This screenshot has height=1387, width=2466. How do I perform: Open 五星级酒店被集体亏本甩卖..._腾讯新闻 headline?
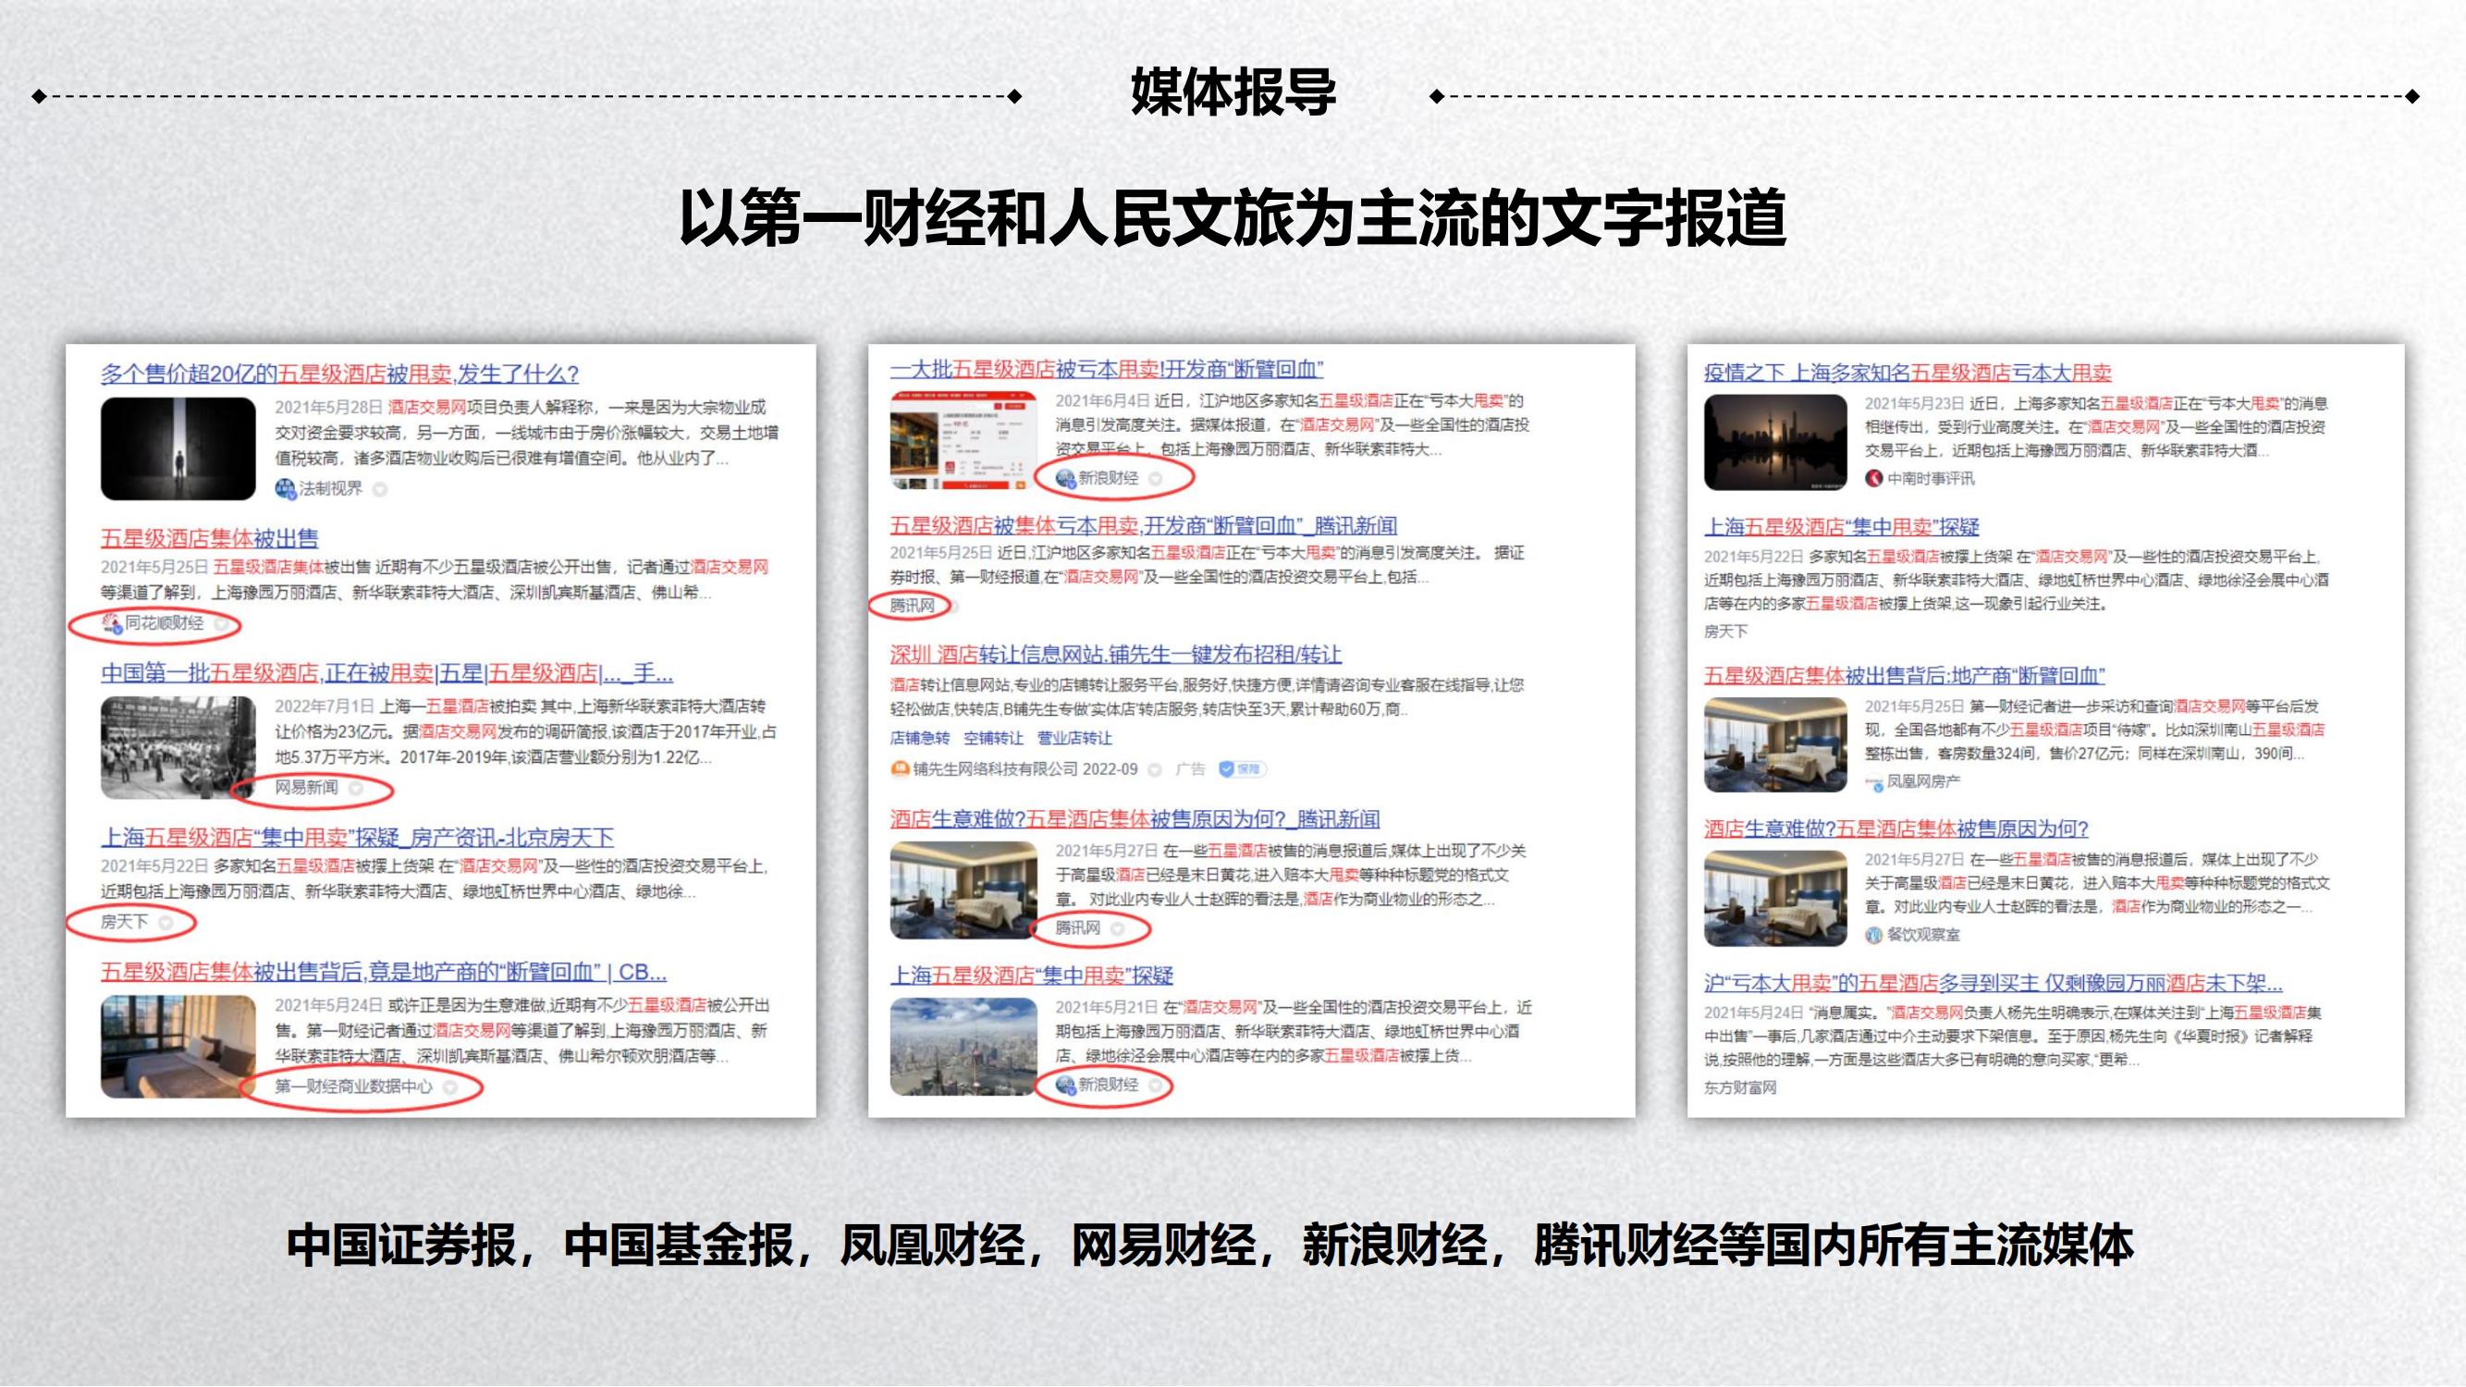click(1144, 525)
